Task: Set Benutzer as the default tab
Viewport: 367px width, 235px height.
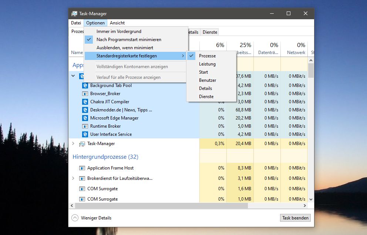Action: (211, 80)
